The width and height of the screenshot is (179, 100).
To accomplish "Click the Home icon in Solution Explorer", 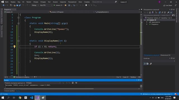I will (x=150, y=12).
